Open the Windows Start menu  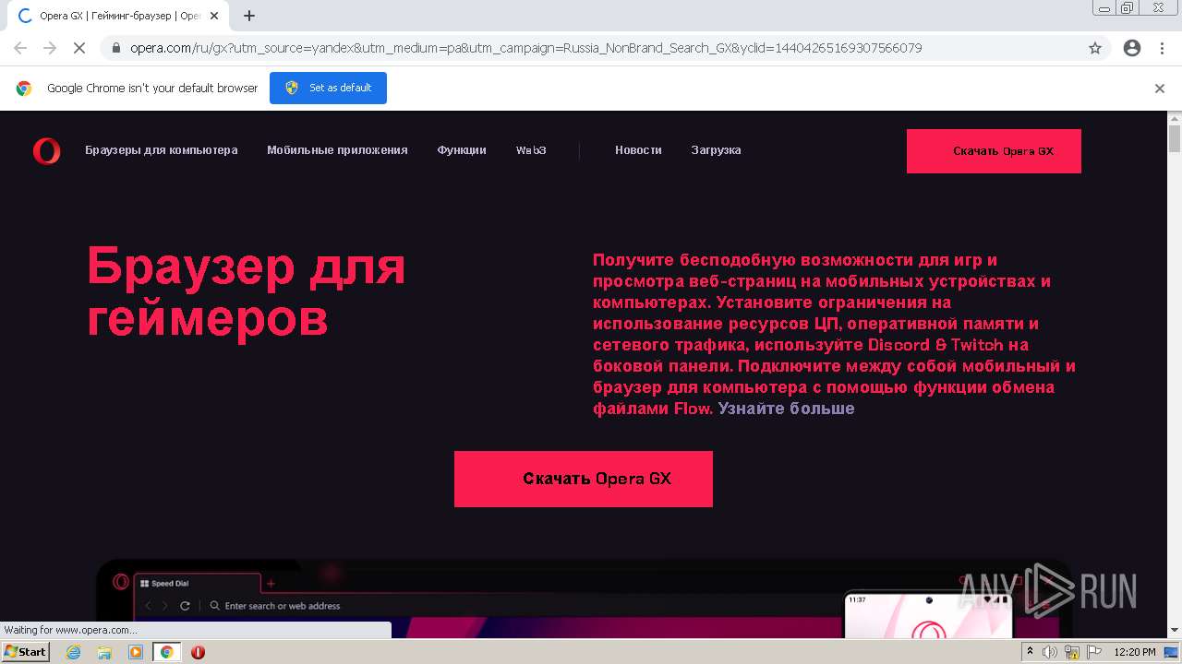coord(25,651)
